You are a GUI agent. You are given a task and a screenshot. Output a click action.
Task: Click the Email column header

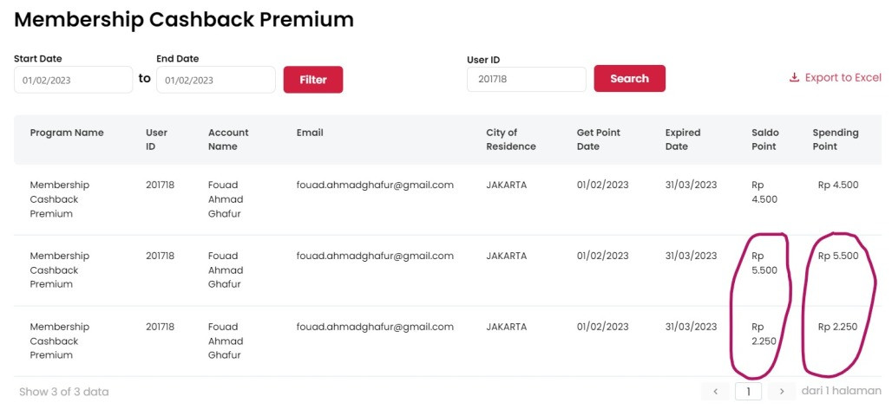pyautogui.click(x=310, y=133)
